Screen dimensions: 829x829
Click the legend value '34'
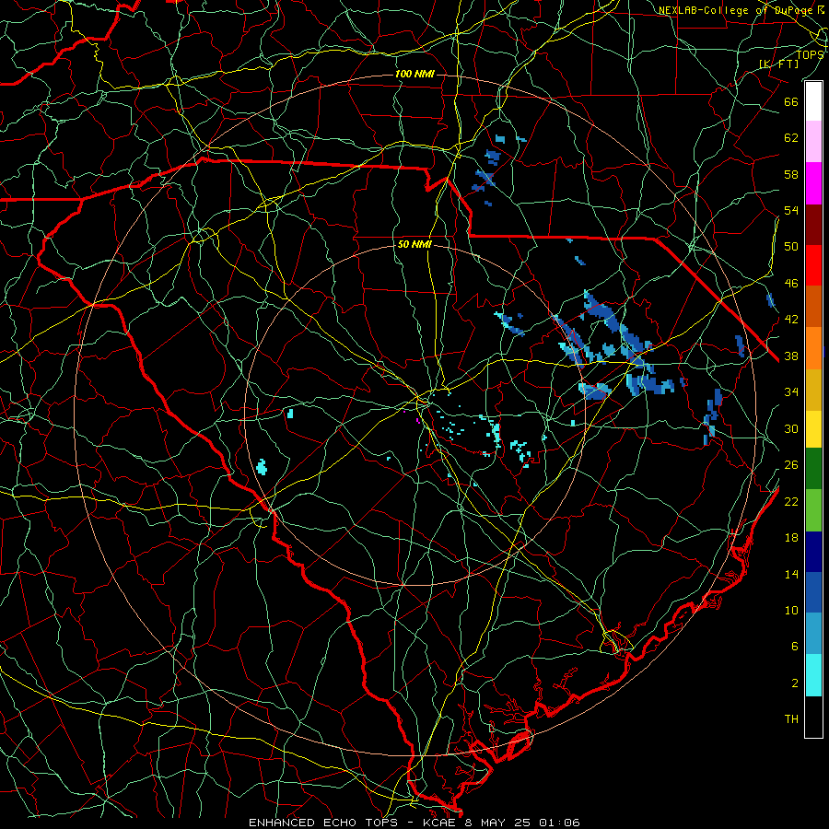pos(791,392)
